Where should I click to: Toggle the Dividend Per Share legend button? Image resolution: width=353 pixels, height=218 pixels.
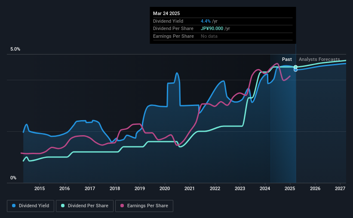tap(85, 206)
